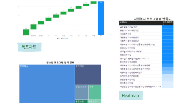Click the green legend dot in waterfall chart
Viewport: 187px width, 103px height.
[x=57, y=38]
